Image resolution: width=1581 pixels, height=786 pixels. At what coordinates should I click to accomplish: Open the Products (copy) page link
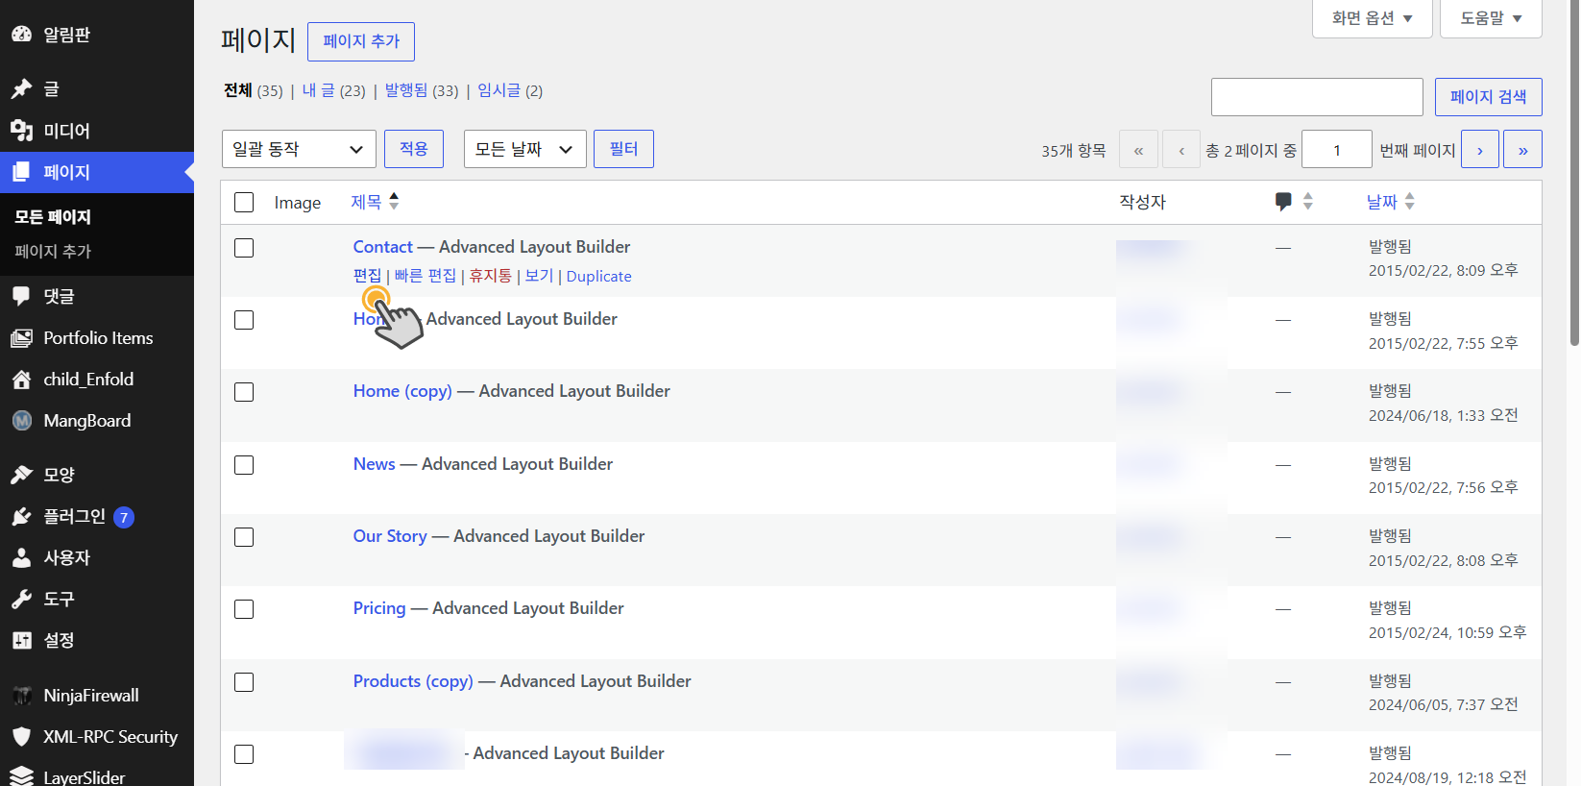click(413, 681)
